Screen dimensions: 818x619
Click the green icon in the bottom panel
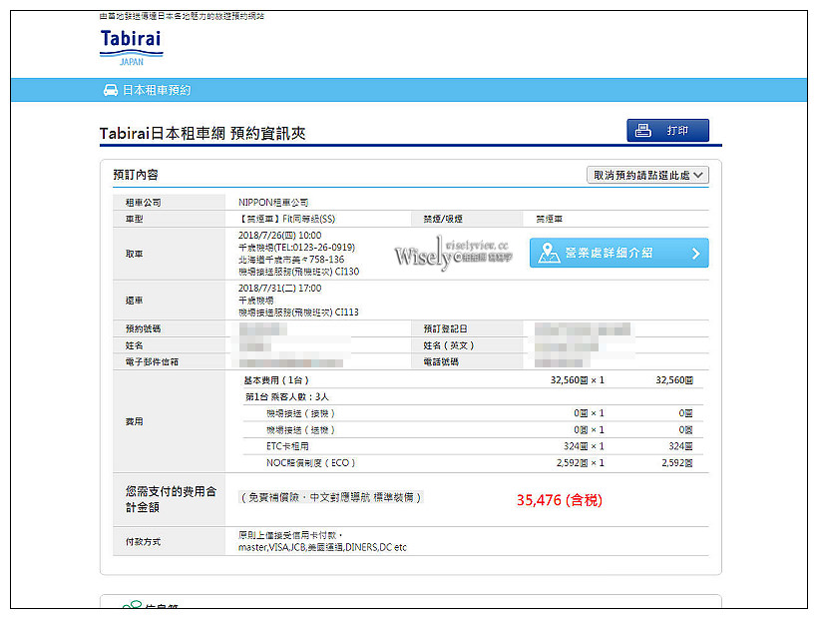pos(132,605)
